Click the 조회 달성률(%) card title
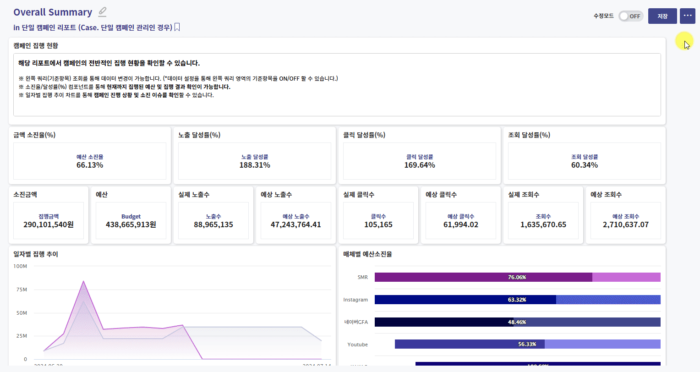The height and width of the screenshot is (372, 700). (529, 135)
